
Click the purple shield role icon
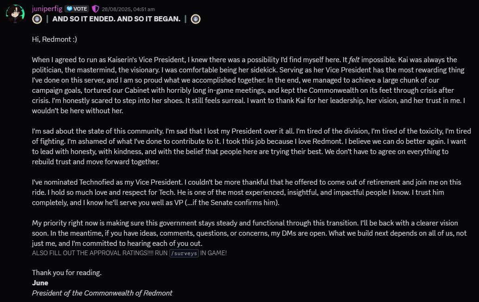[96, 9]
